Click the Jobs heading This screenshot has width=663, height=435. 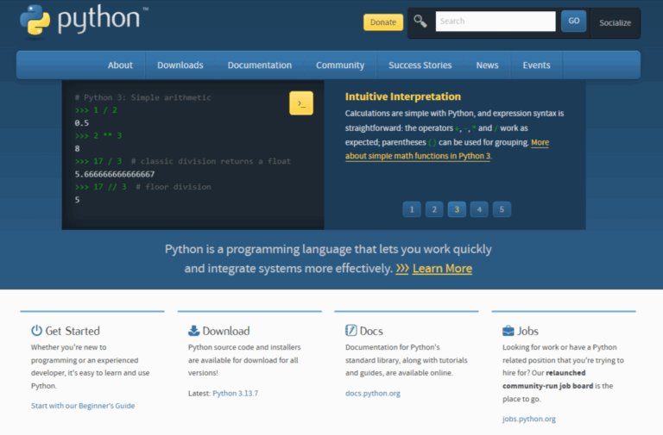[x=527, y=331]
